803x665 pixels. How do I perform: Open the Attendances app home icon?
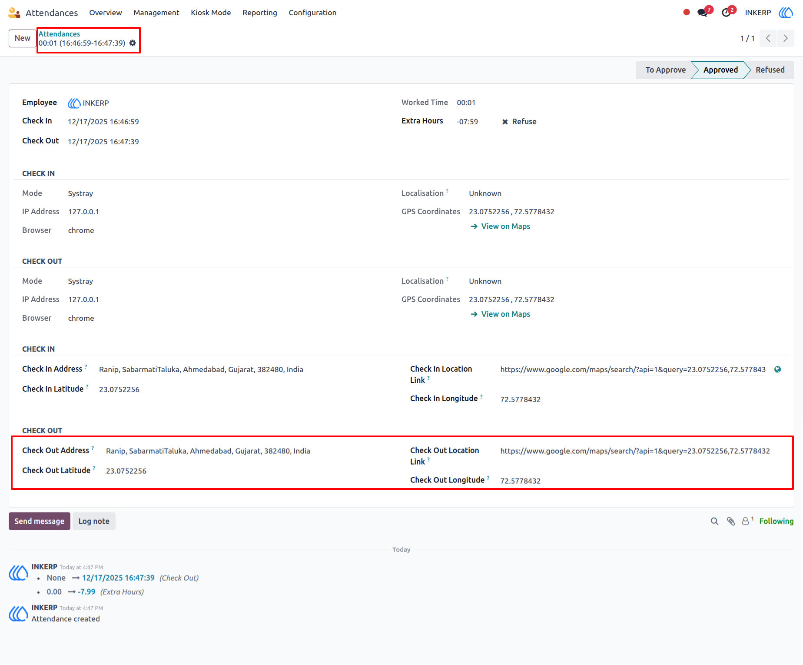14,13
